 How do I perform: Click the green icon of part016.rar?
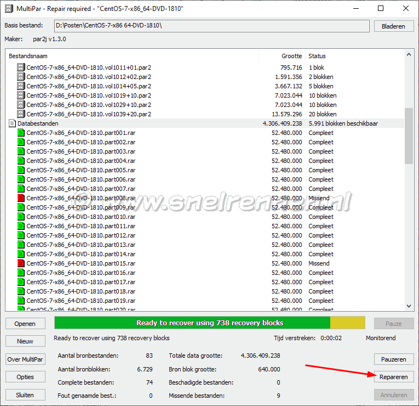(21, 273)
